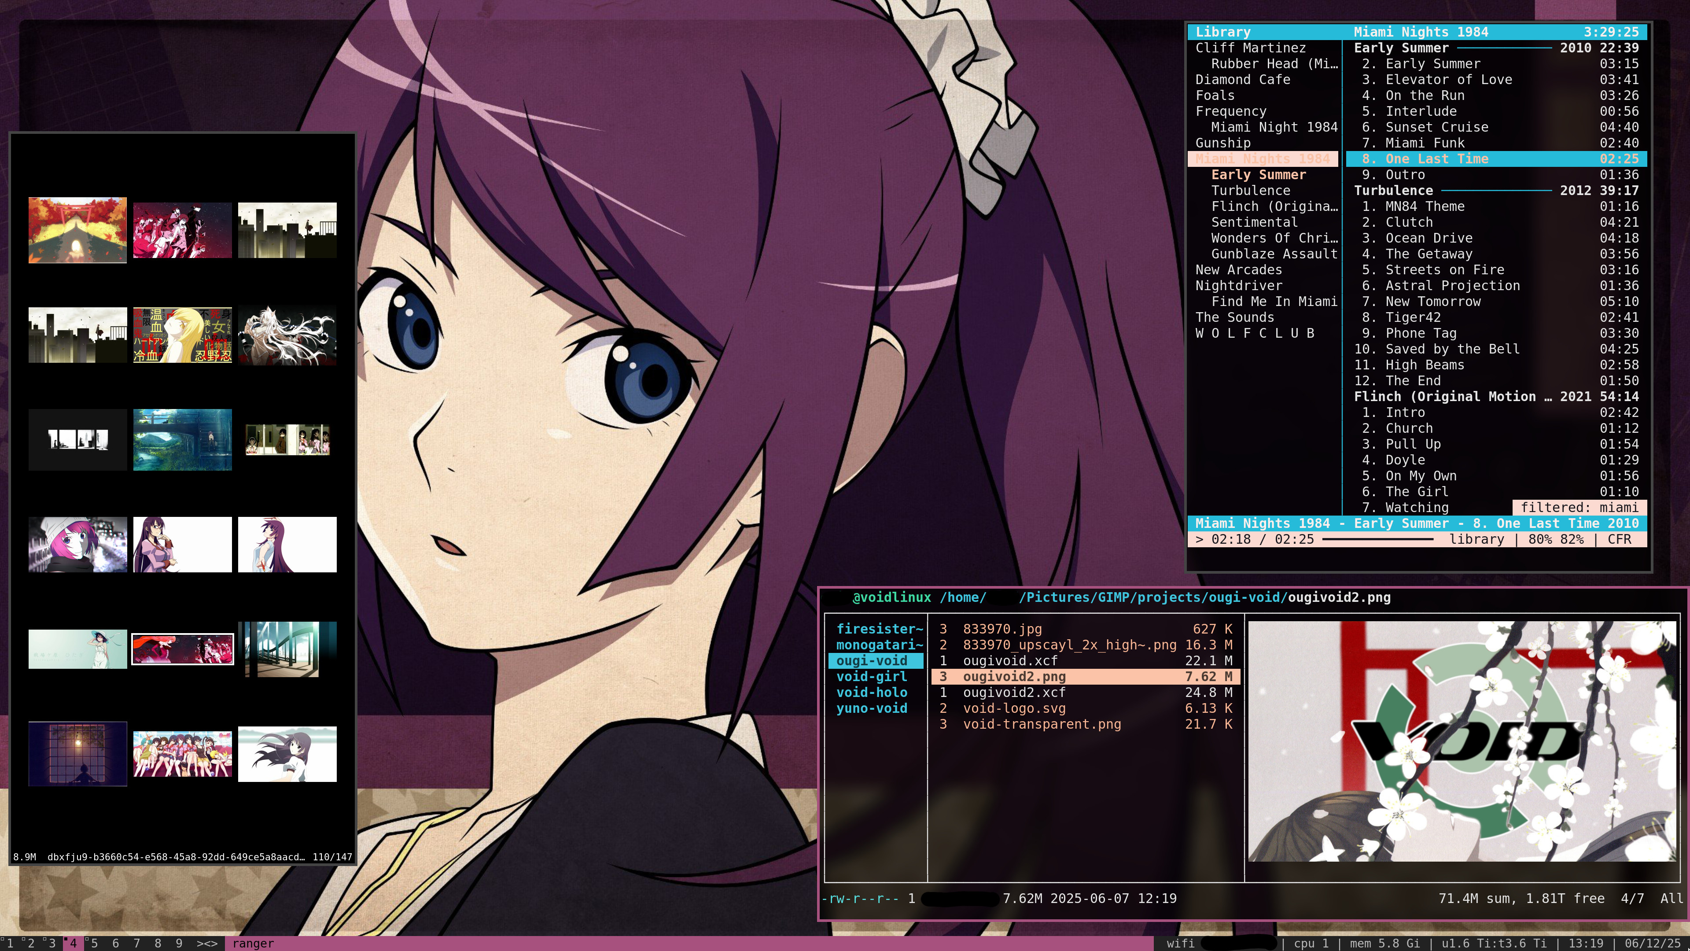Click the VOID logo image preview in ranger
The image size is (1690, 951).
pos(1462,741)
